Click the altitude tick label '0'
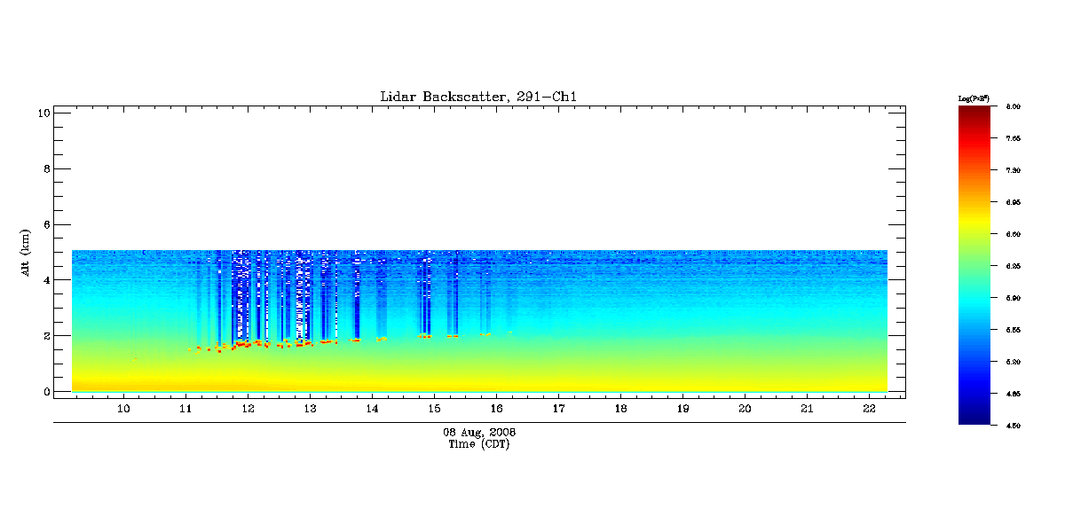The width and height of the screenshot is (1065, 532). (45, 391)
